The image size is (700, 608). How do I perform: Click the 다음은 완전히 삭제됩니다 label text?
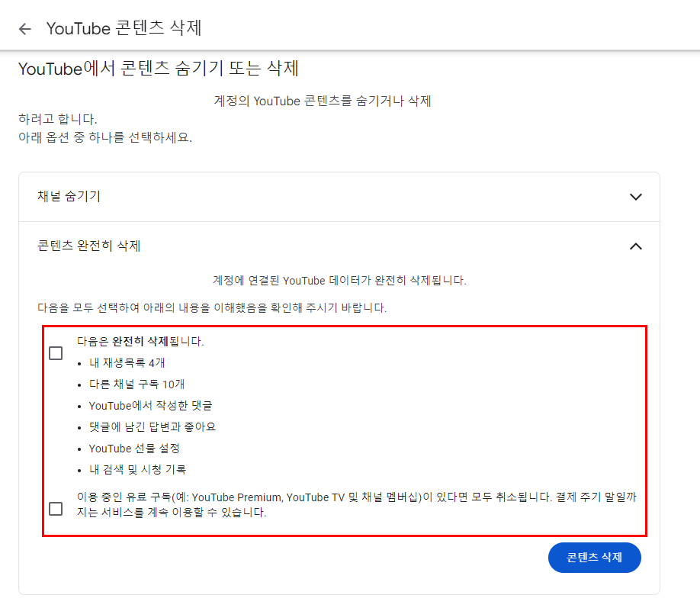pos(140,341)
